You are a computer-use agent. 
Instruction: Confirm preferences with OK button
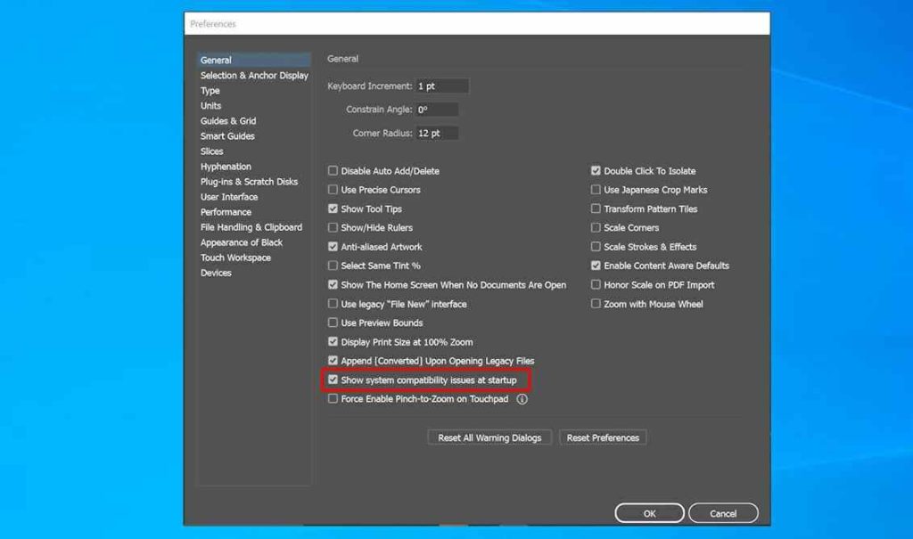pyautogui.click(x=649, y=513)
